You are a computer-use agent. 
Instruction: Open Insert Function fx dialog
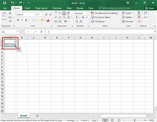41,32
